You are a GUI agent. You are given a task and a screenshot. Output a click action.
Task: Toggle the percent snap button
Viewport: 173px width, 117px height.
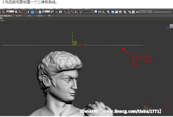click(x=73, y=12)
